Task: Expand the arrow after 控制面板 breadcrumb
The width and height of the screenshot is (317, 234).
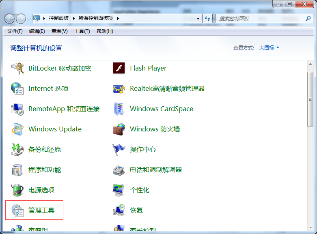Action: coord(74,18)
